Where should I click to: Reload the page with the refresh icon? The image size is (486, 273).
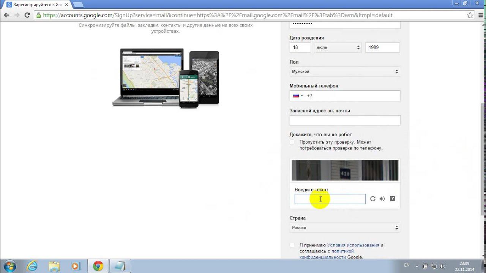click(x=27, y=15)
